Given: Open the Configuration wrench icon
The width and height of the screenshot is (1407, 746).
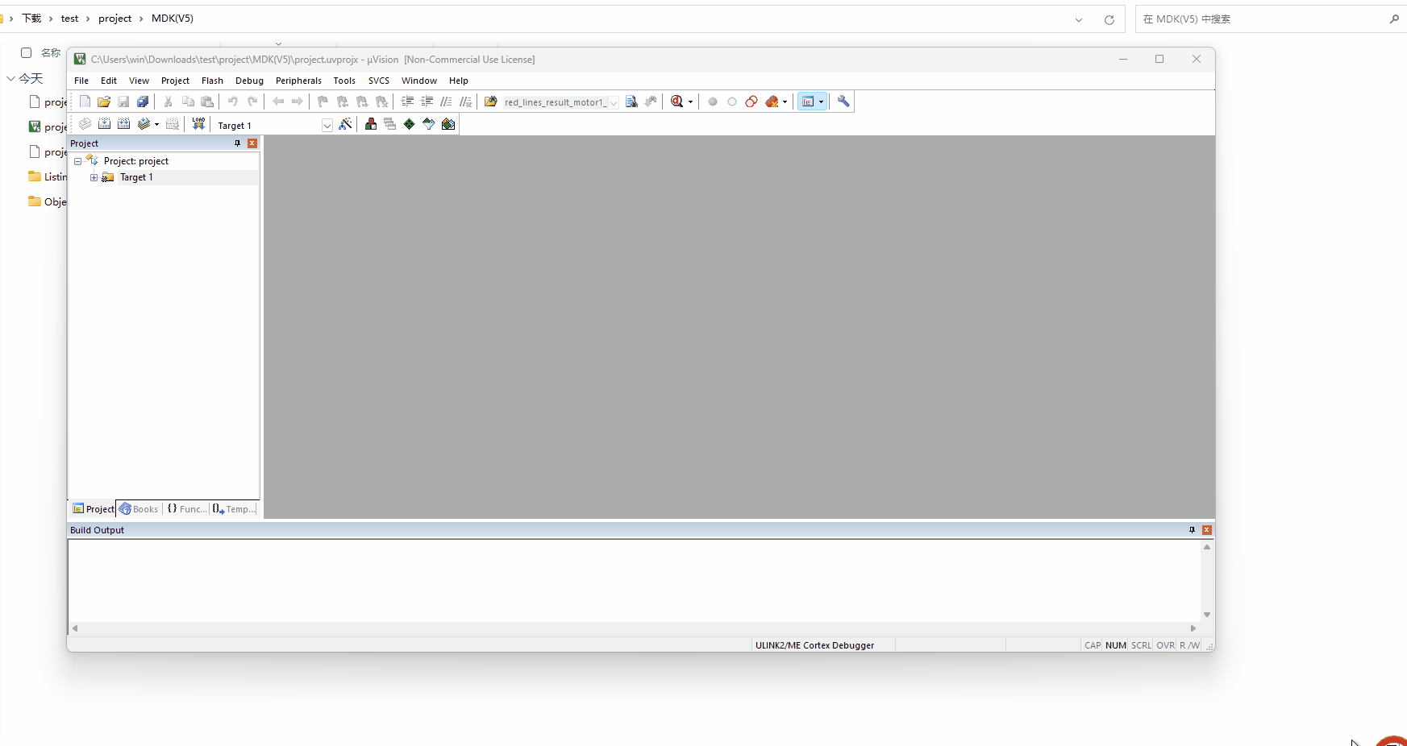Looking at the screenshot, I should (842, 101).
